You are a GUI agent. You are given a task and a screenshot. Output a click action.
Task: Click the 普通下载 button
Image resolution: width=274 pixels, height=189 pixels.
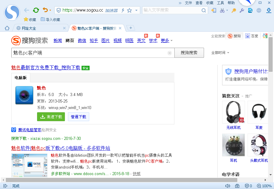pyautogui.click(x=79, y=117)
